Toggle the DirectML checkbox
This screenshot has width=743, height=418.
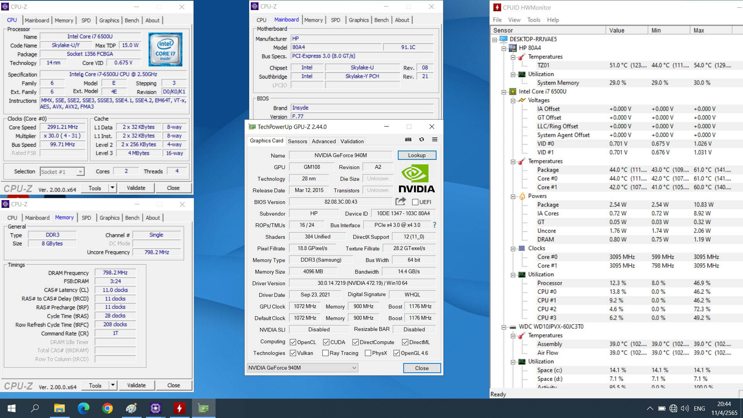(405, 342)
